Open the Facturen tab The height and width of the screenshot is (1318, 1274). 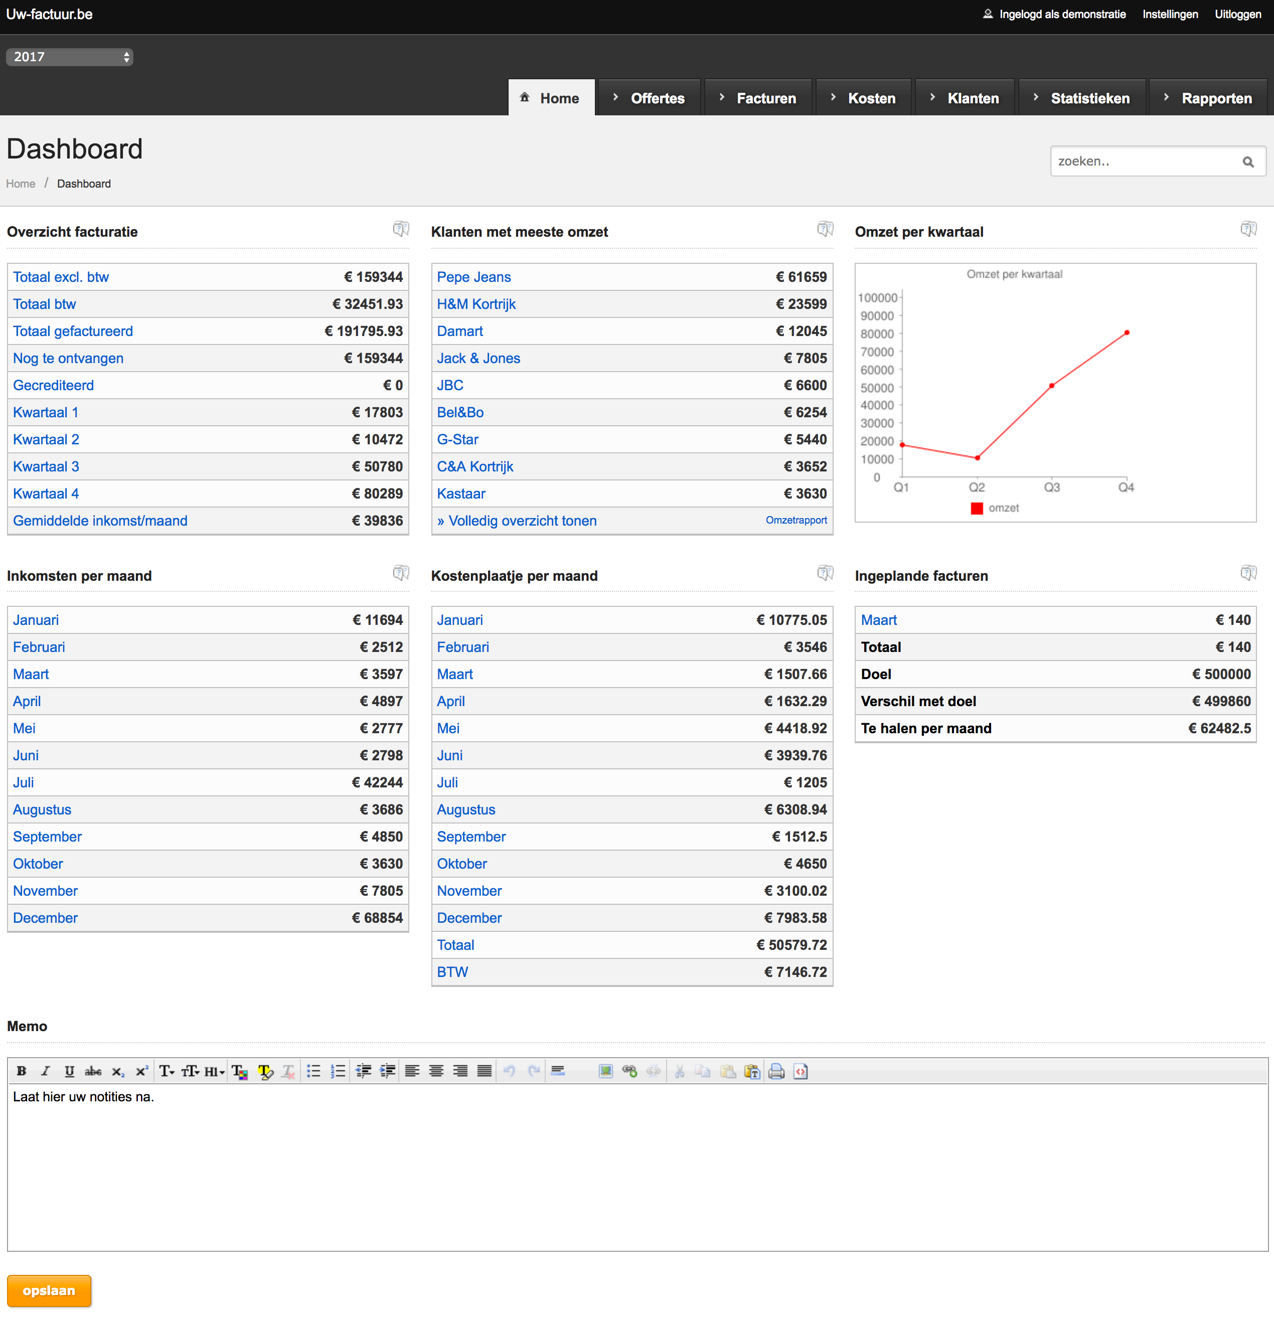click(758, 98)
